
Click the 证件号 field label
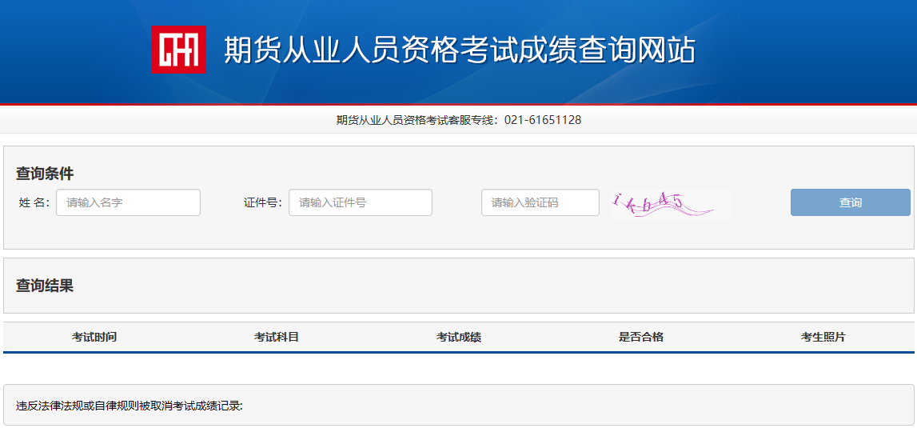262,202
